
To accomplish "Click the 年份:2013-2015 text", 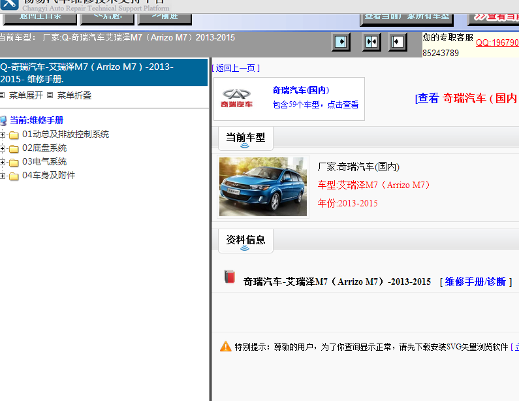I will [347, 203].
